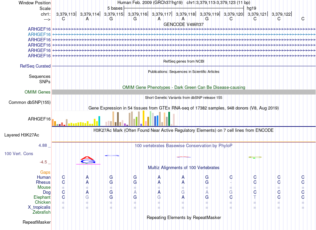316x230 pixels.
Task: Click the gap dash in Rhesus row
Action: [x=231, y=182]
